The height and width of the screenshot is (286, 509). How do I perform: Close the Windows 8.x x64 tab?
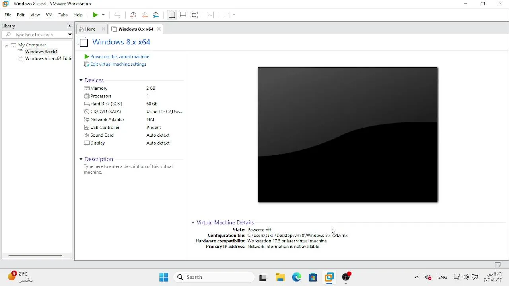pyautogui.click(x=159, y=29)
